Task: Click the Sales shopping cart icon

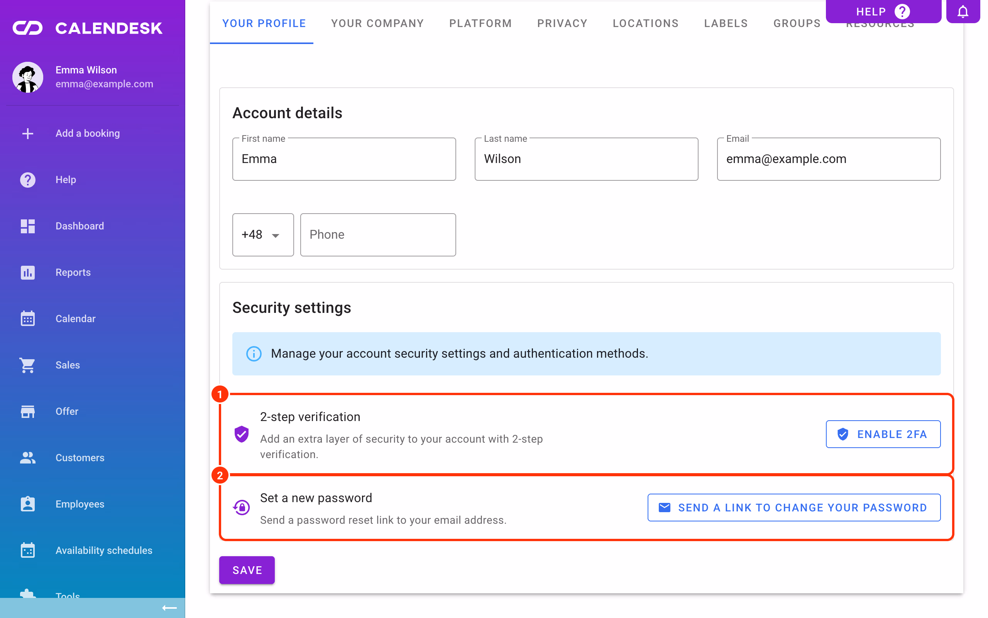Action: pyautogui.click(x=27, y=365)
